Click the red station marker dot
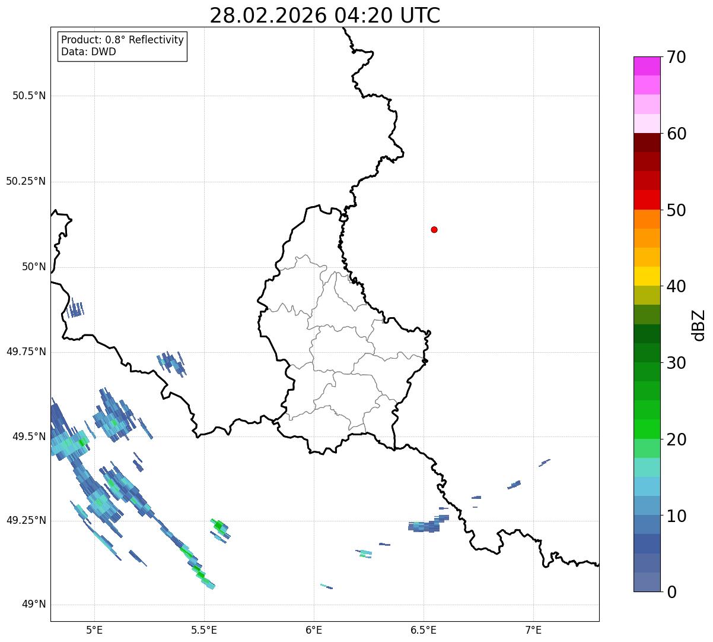This screenshot has width=713, height=642. (x=434, y=230)
